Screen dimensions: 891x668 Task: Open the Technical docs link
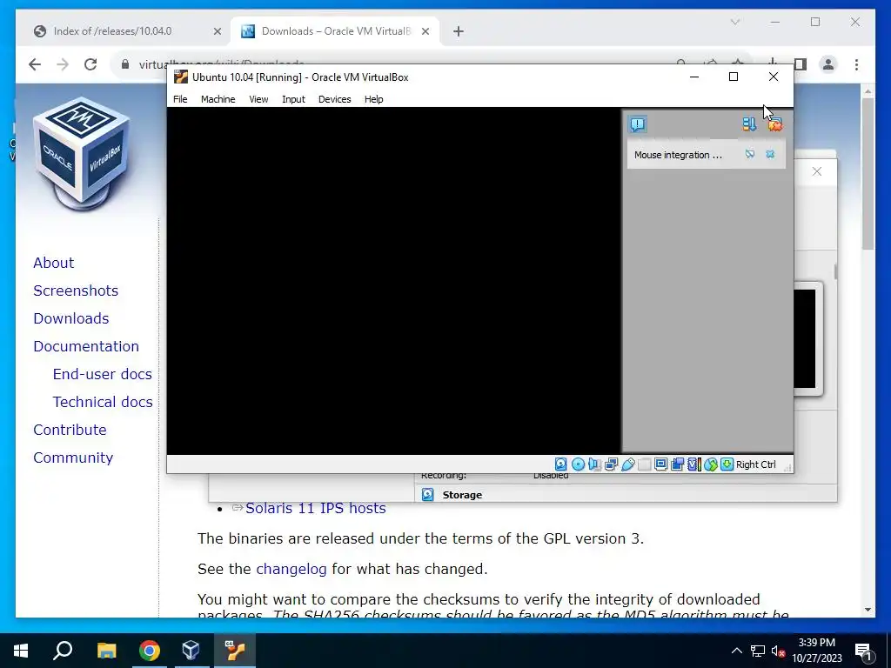click(x=103, y=402)
